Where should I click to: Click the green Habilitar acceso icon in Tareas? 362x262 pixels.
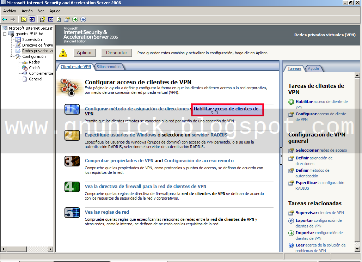pyautogui.click(x=291, y=102)
